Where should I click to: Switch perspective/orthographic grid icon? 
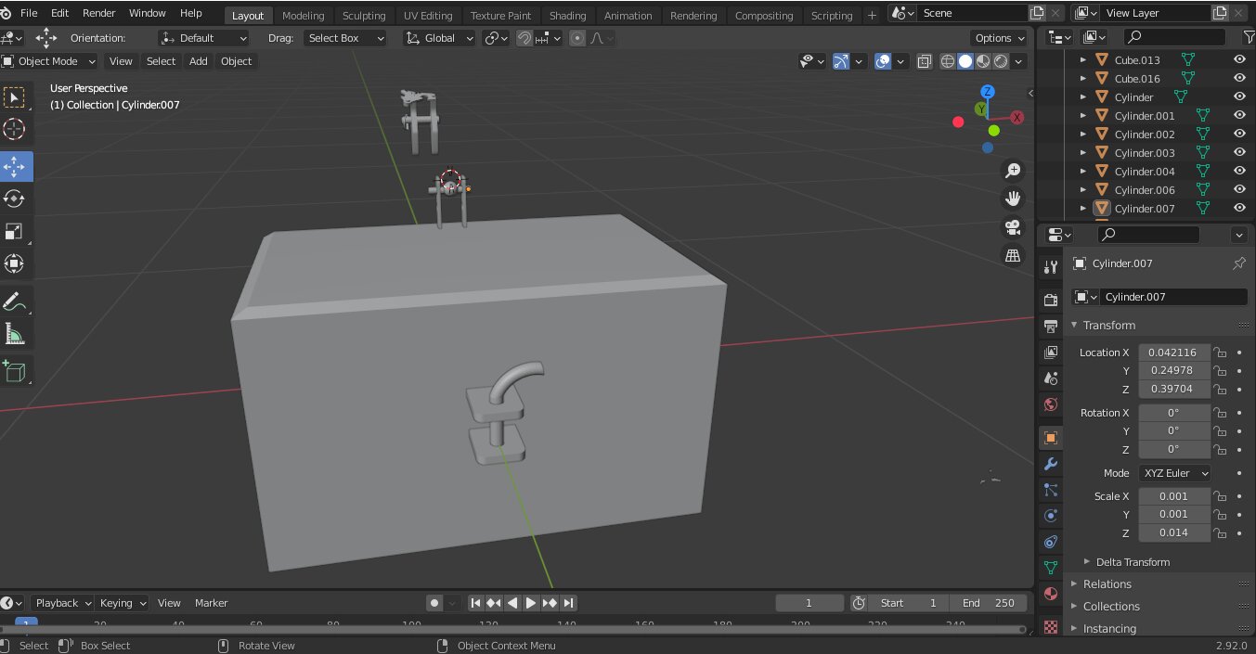point(1013,255)
